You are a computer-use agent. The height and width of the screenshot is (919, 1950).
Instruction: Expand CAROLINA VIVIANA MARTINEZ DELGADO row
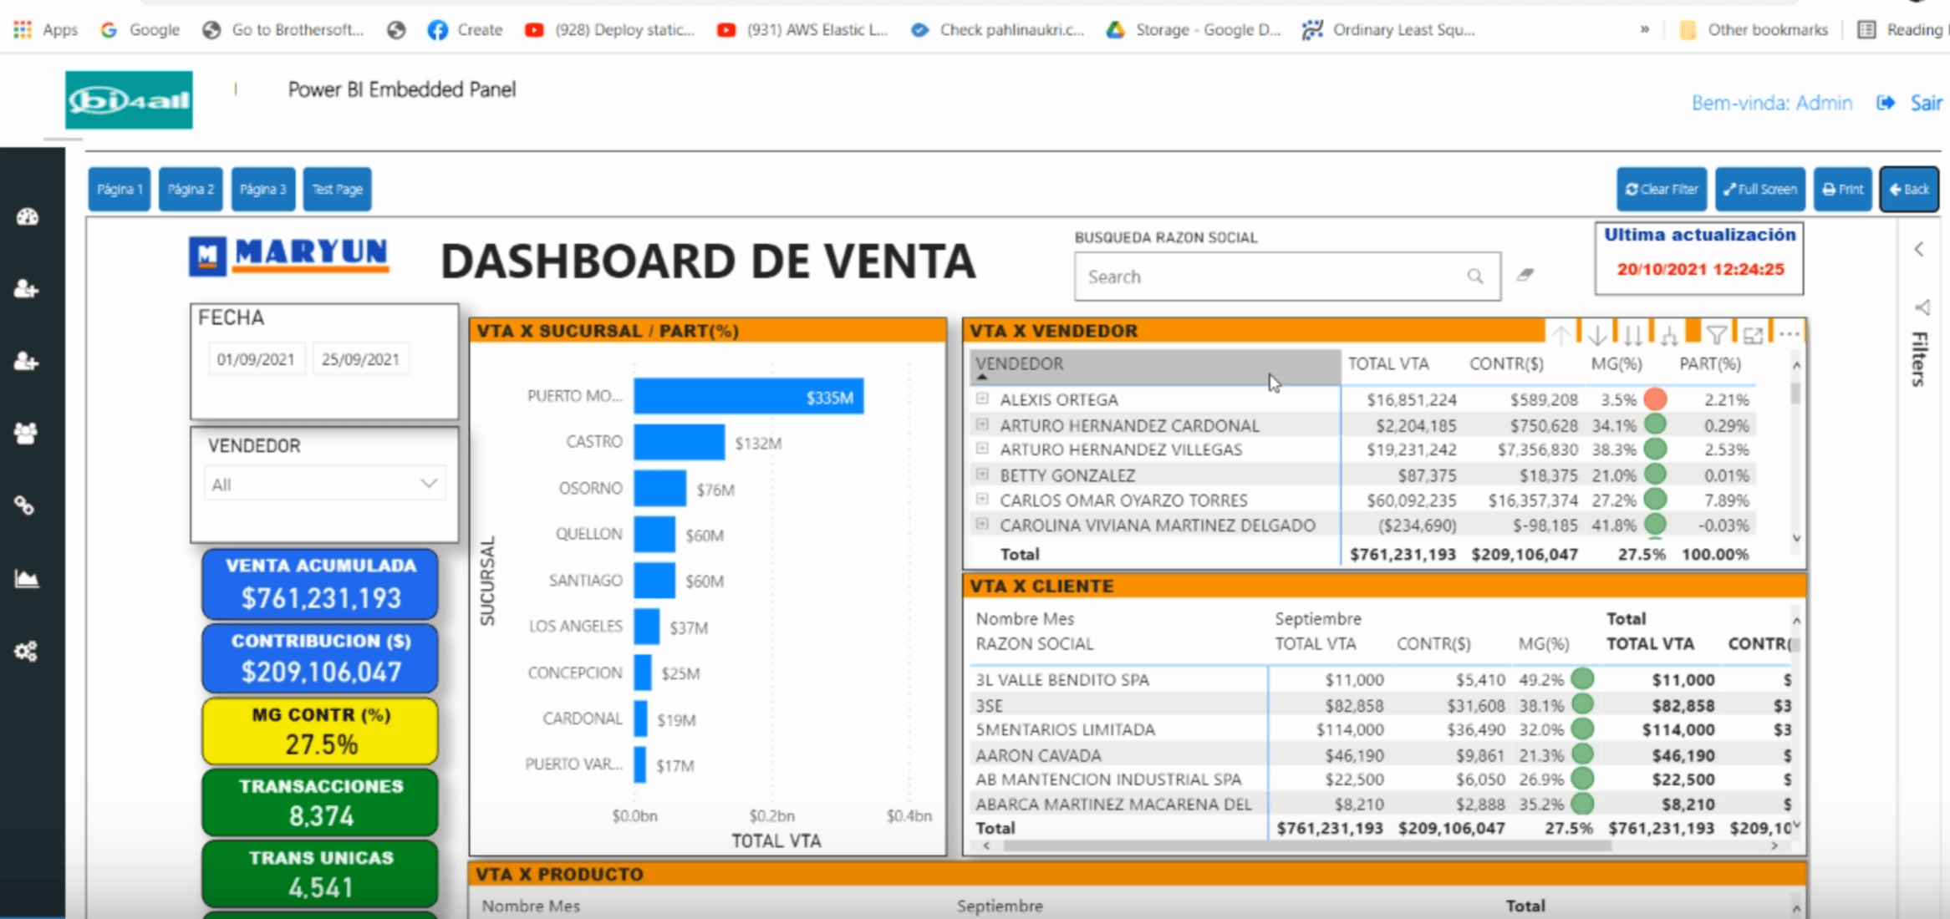point(983,525)
